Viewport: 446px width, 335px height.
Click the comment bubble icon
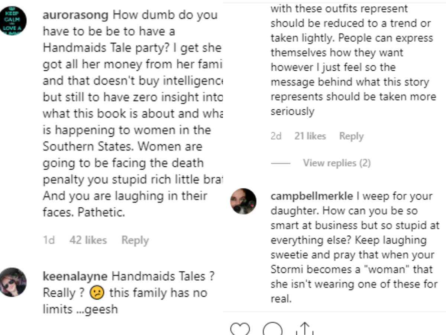tap(272, 330)
